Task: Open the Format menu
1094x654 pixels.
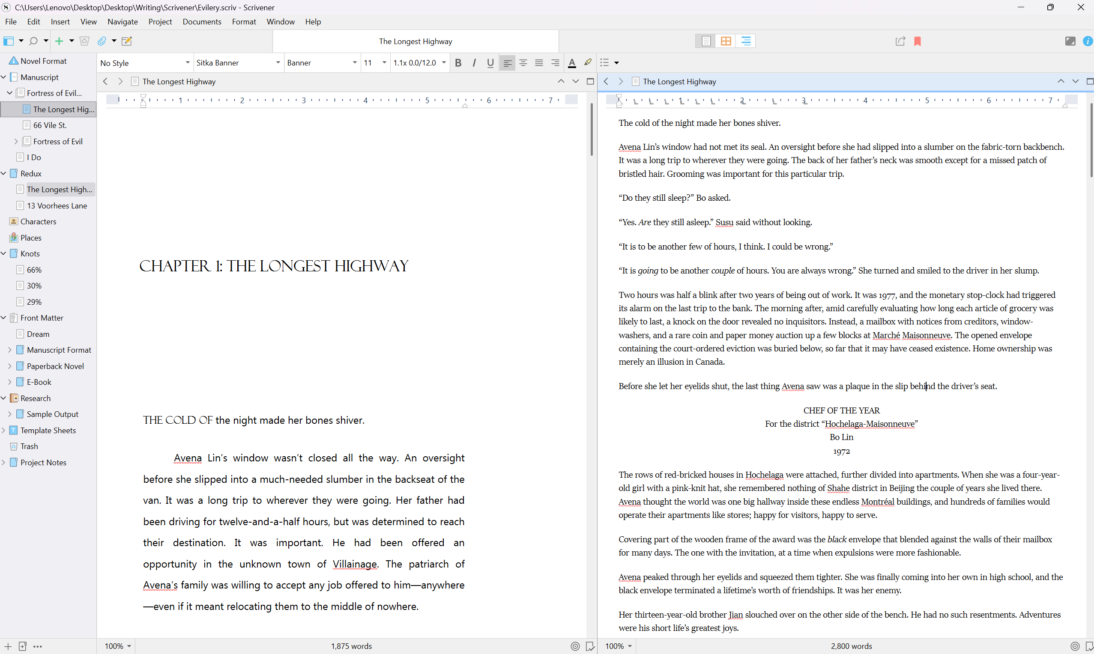Action: [x=244, y=21]
